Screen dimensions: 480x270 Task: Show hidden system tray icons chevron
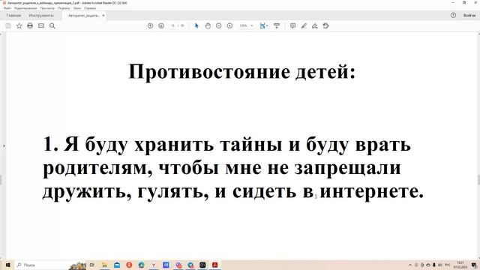tap(410, 265)
